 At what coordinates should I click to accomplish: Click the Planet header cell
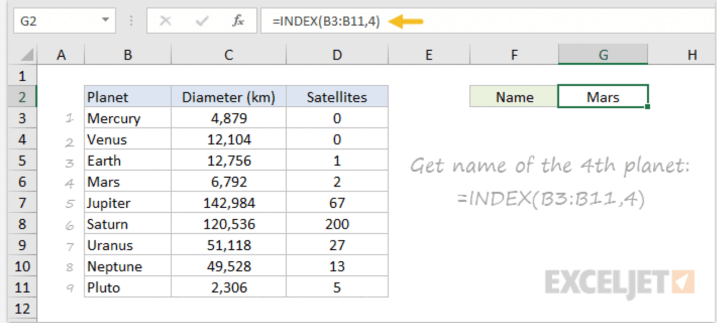pos(128,97)
